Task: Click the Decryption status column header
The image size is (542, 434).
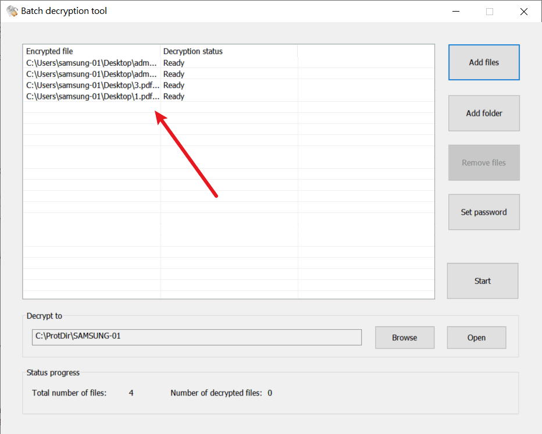Action: [x=229, y=51]
